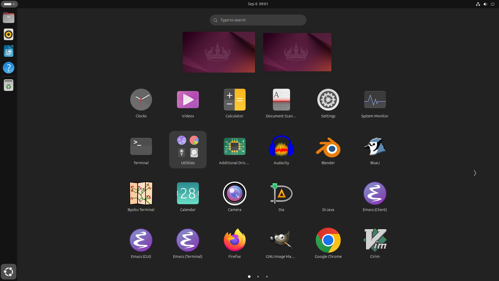Open the BlueJ IDE
This screenshot has width=499, height=281.
tap(375, 150)
